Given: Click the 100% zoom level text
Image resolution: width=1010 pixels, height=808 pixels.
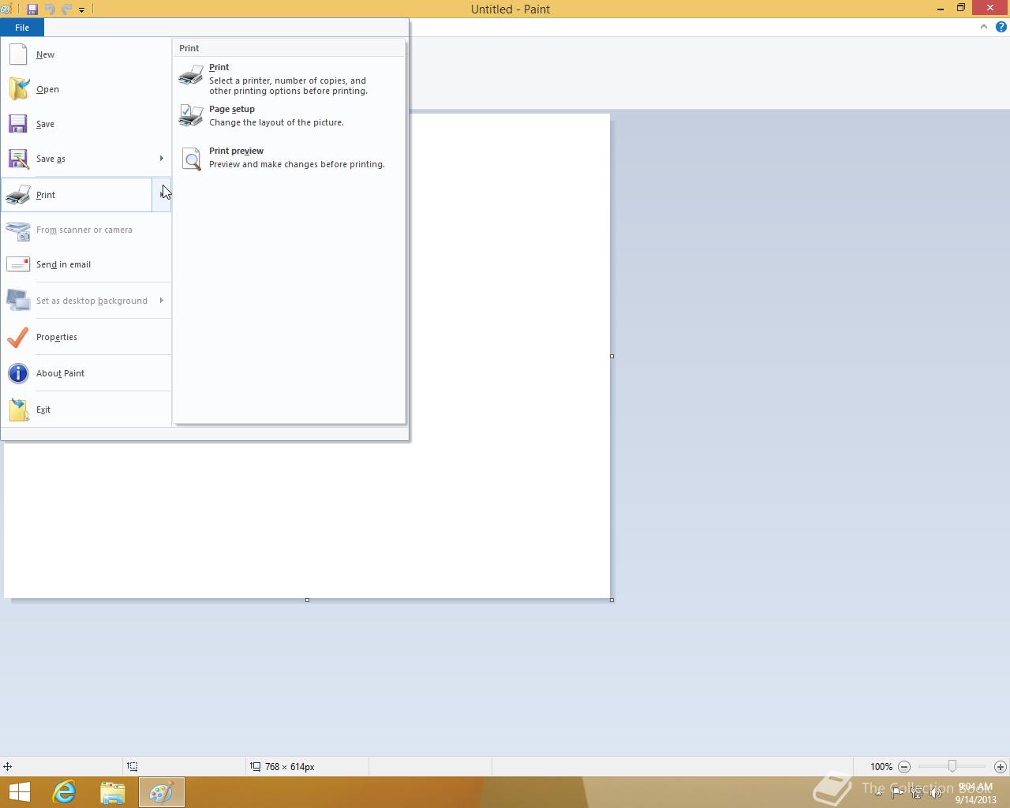Looking at the screenshot, I should click(x=881, y=767).
